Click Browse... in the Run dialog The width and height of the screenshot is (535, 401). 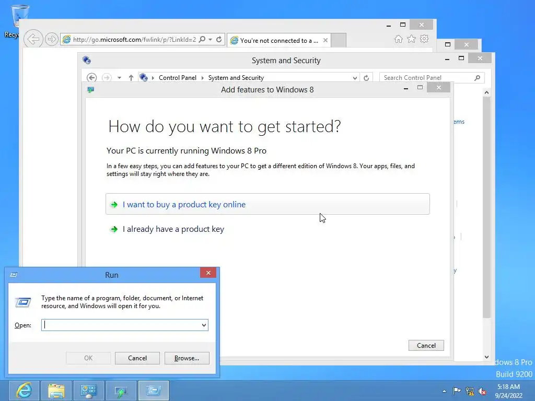(187, 358)
